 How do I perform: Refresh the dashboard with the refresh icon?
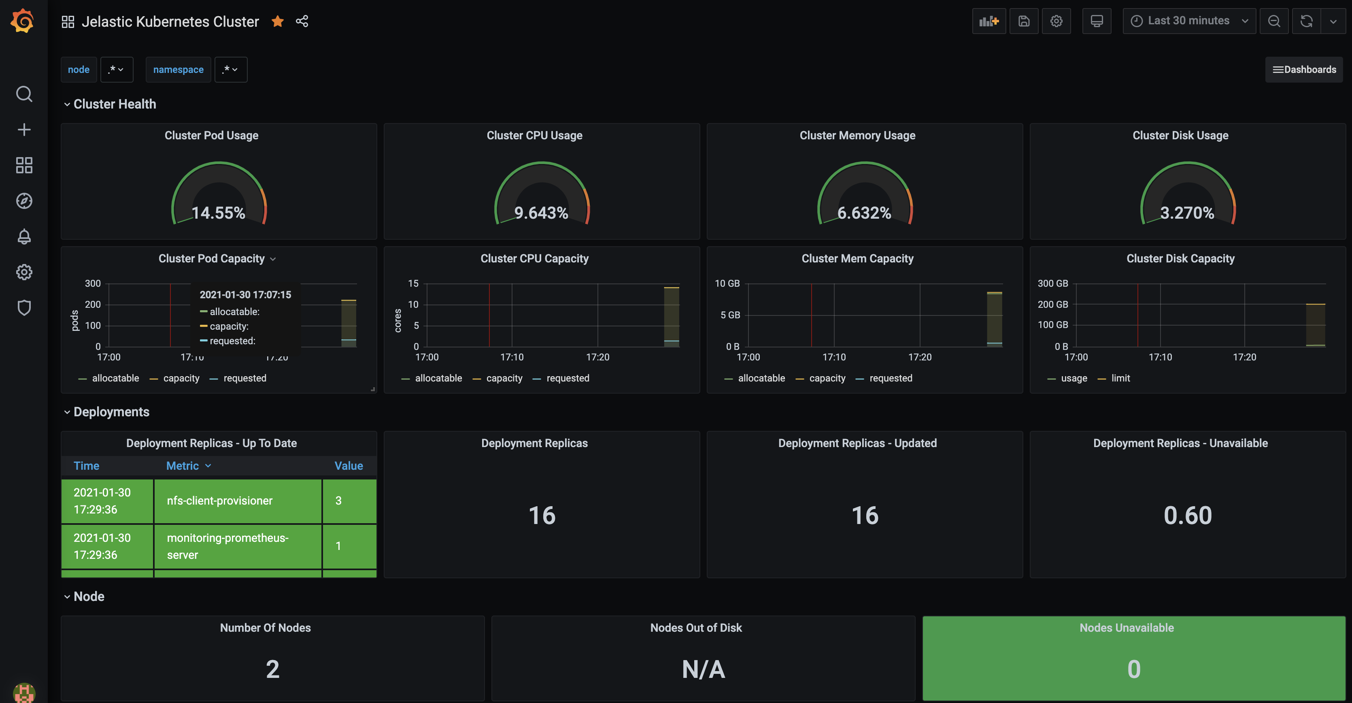[1306, 21]
